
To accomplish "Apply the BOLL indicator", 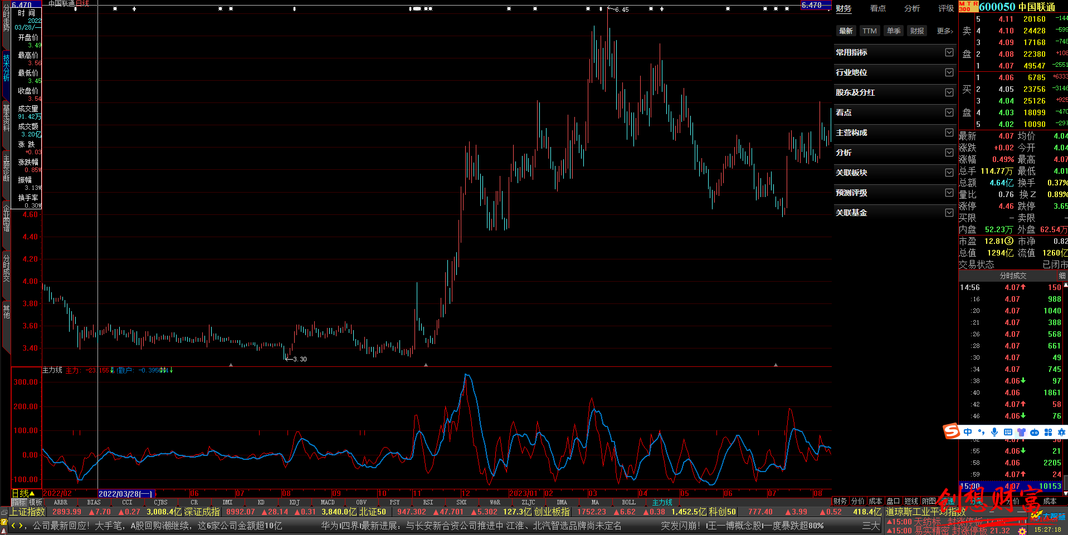I will (x=628, y=502).
